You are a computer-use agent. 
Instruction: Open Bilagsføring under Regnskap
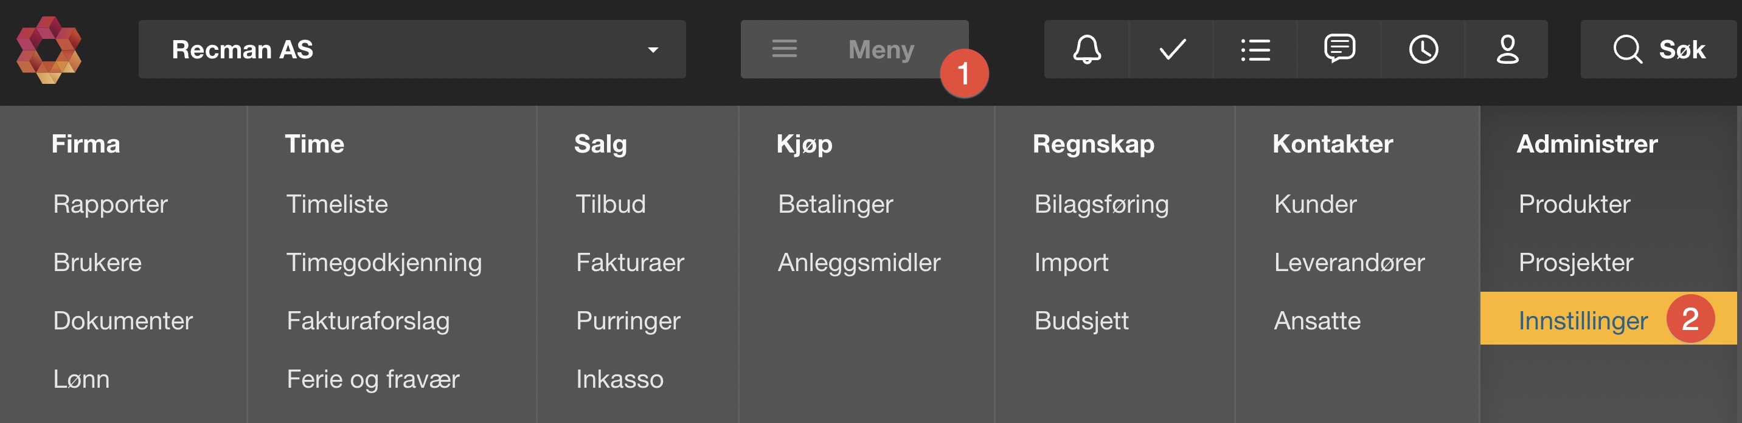(x=1101, y=204)
